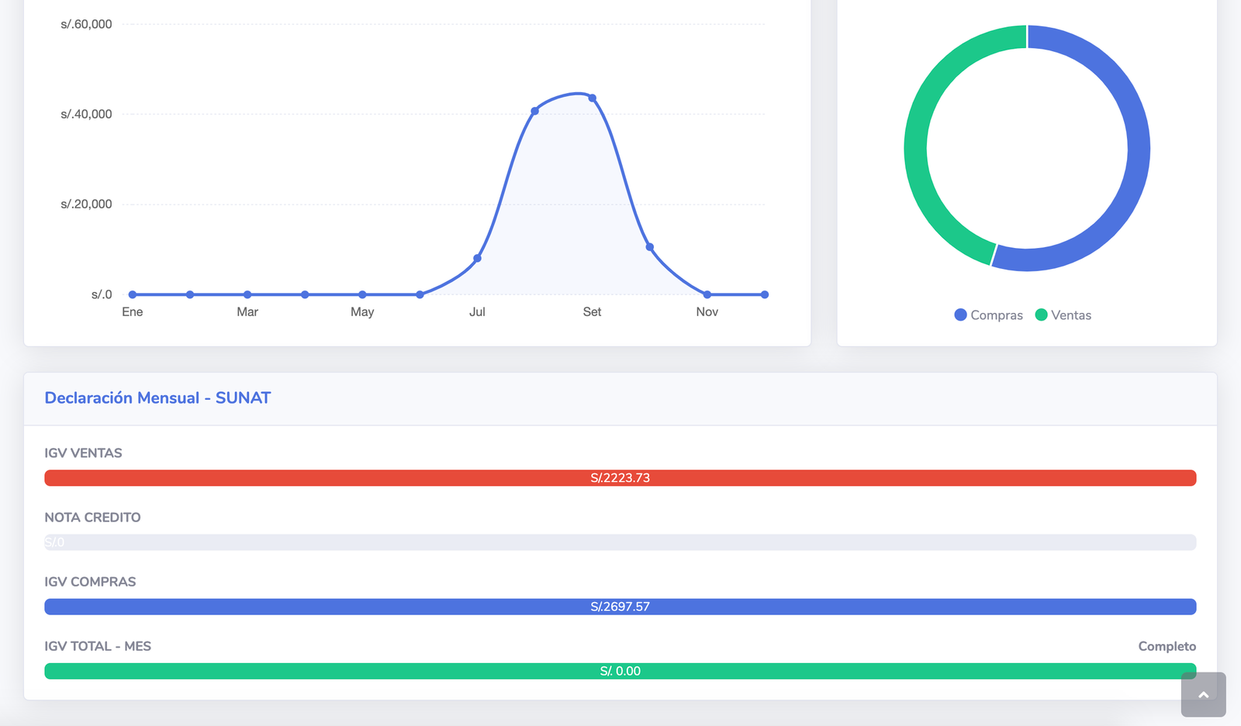Select the August data point on line chart

pyautogui.click(x=534, y=111)
